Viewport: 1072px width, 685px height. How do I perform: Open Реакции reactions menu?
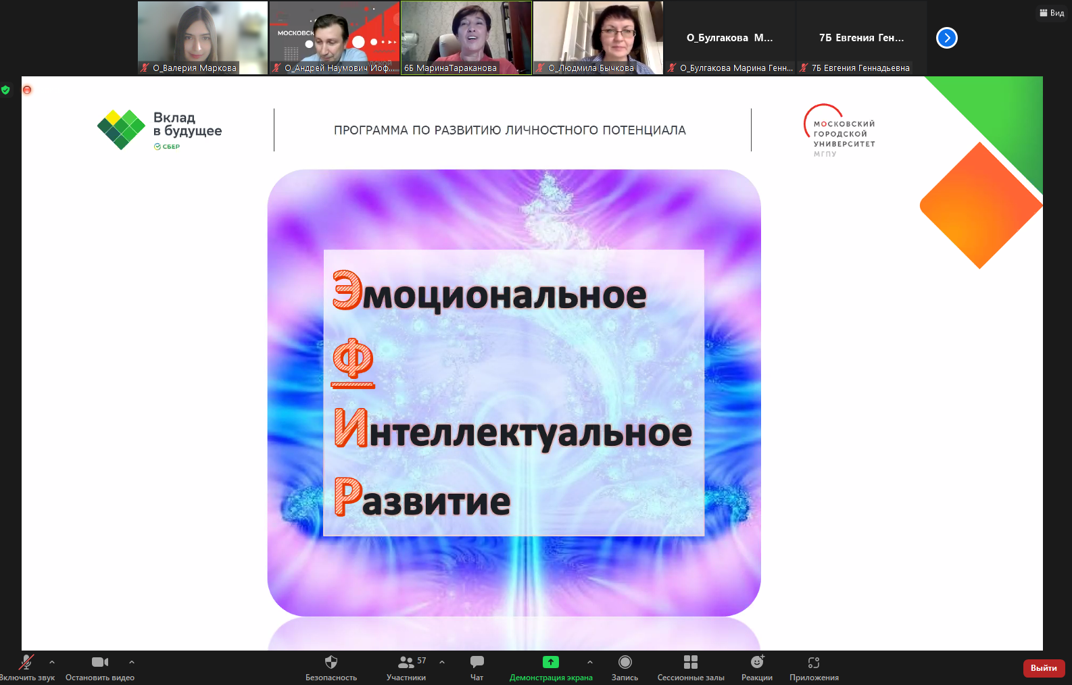757,667
